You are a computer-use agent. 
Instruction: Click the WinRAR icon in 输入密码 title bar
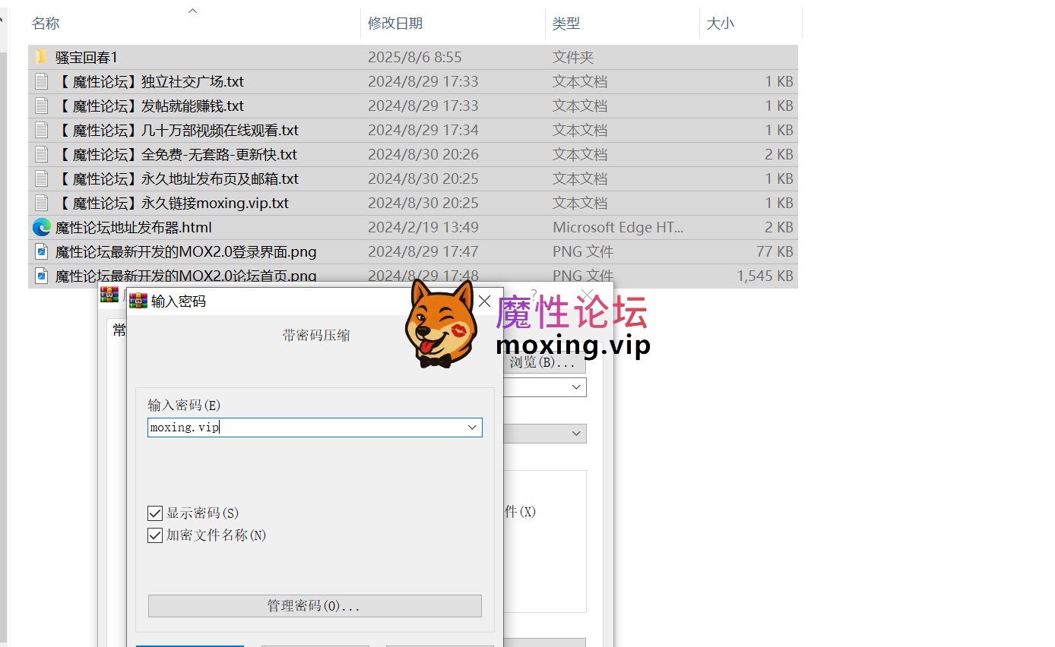(x=138, y=301)
